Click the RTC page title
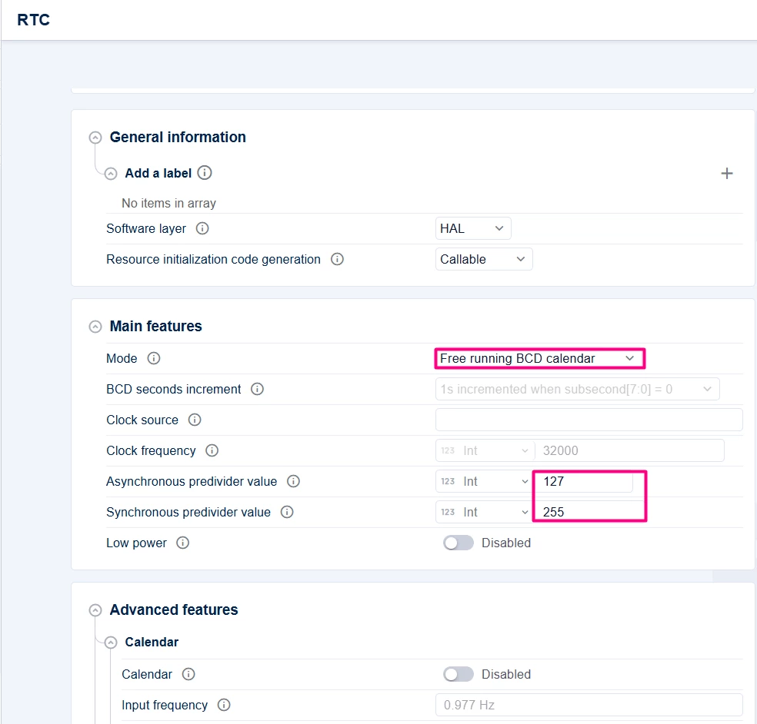 click(x=33, y=20)
